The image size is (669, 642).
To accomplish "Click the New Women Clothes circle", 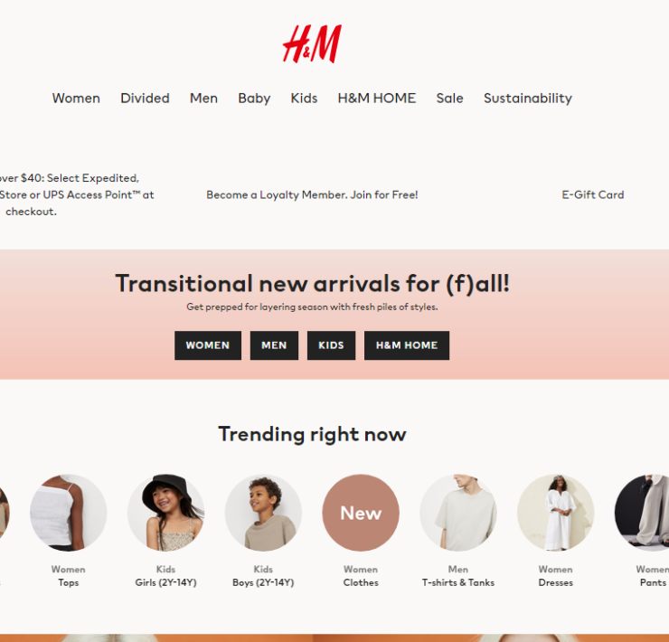I will click(361, 513).
